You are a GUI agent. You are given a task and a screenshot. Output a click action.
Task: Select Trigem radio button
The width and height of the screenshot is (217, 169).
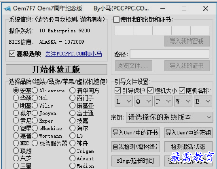point(72,151)
